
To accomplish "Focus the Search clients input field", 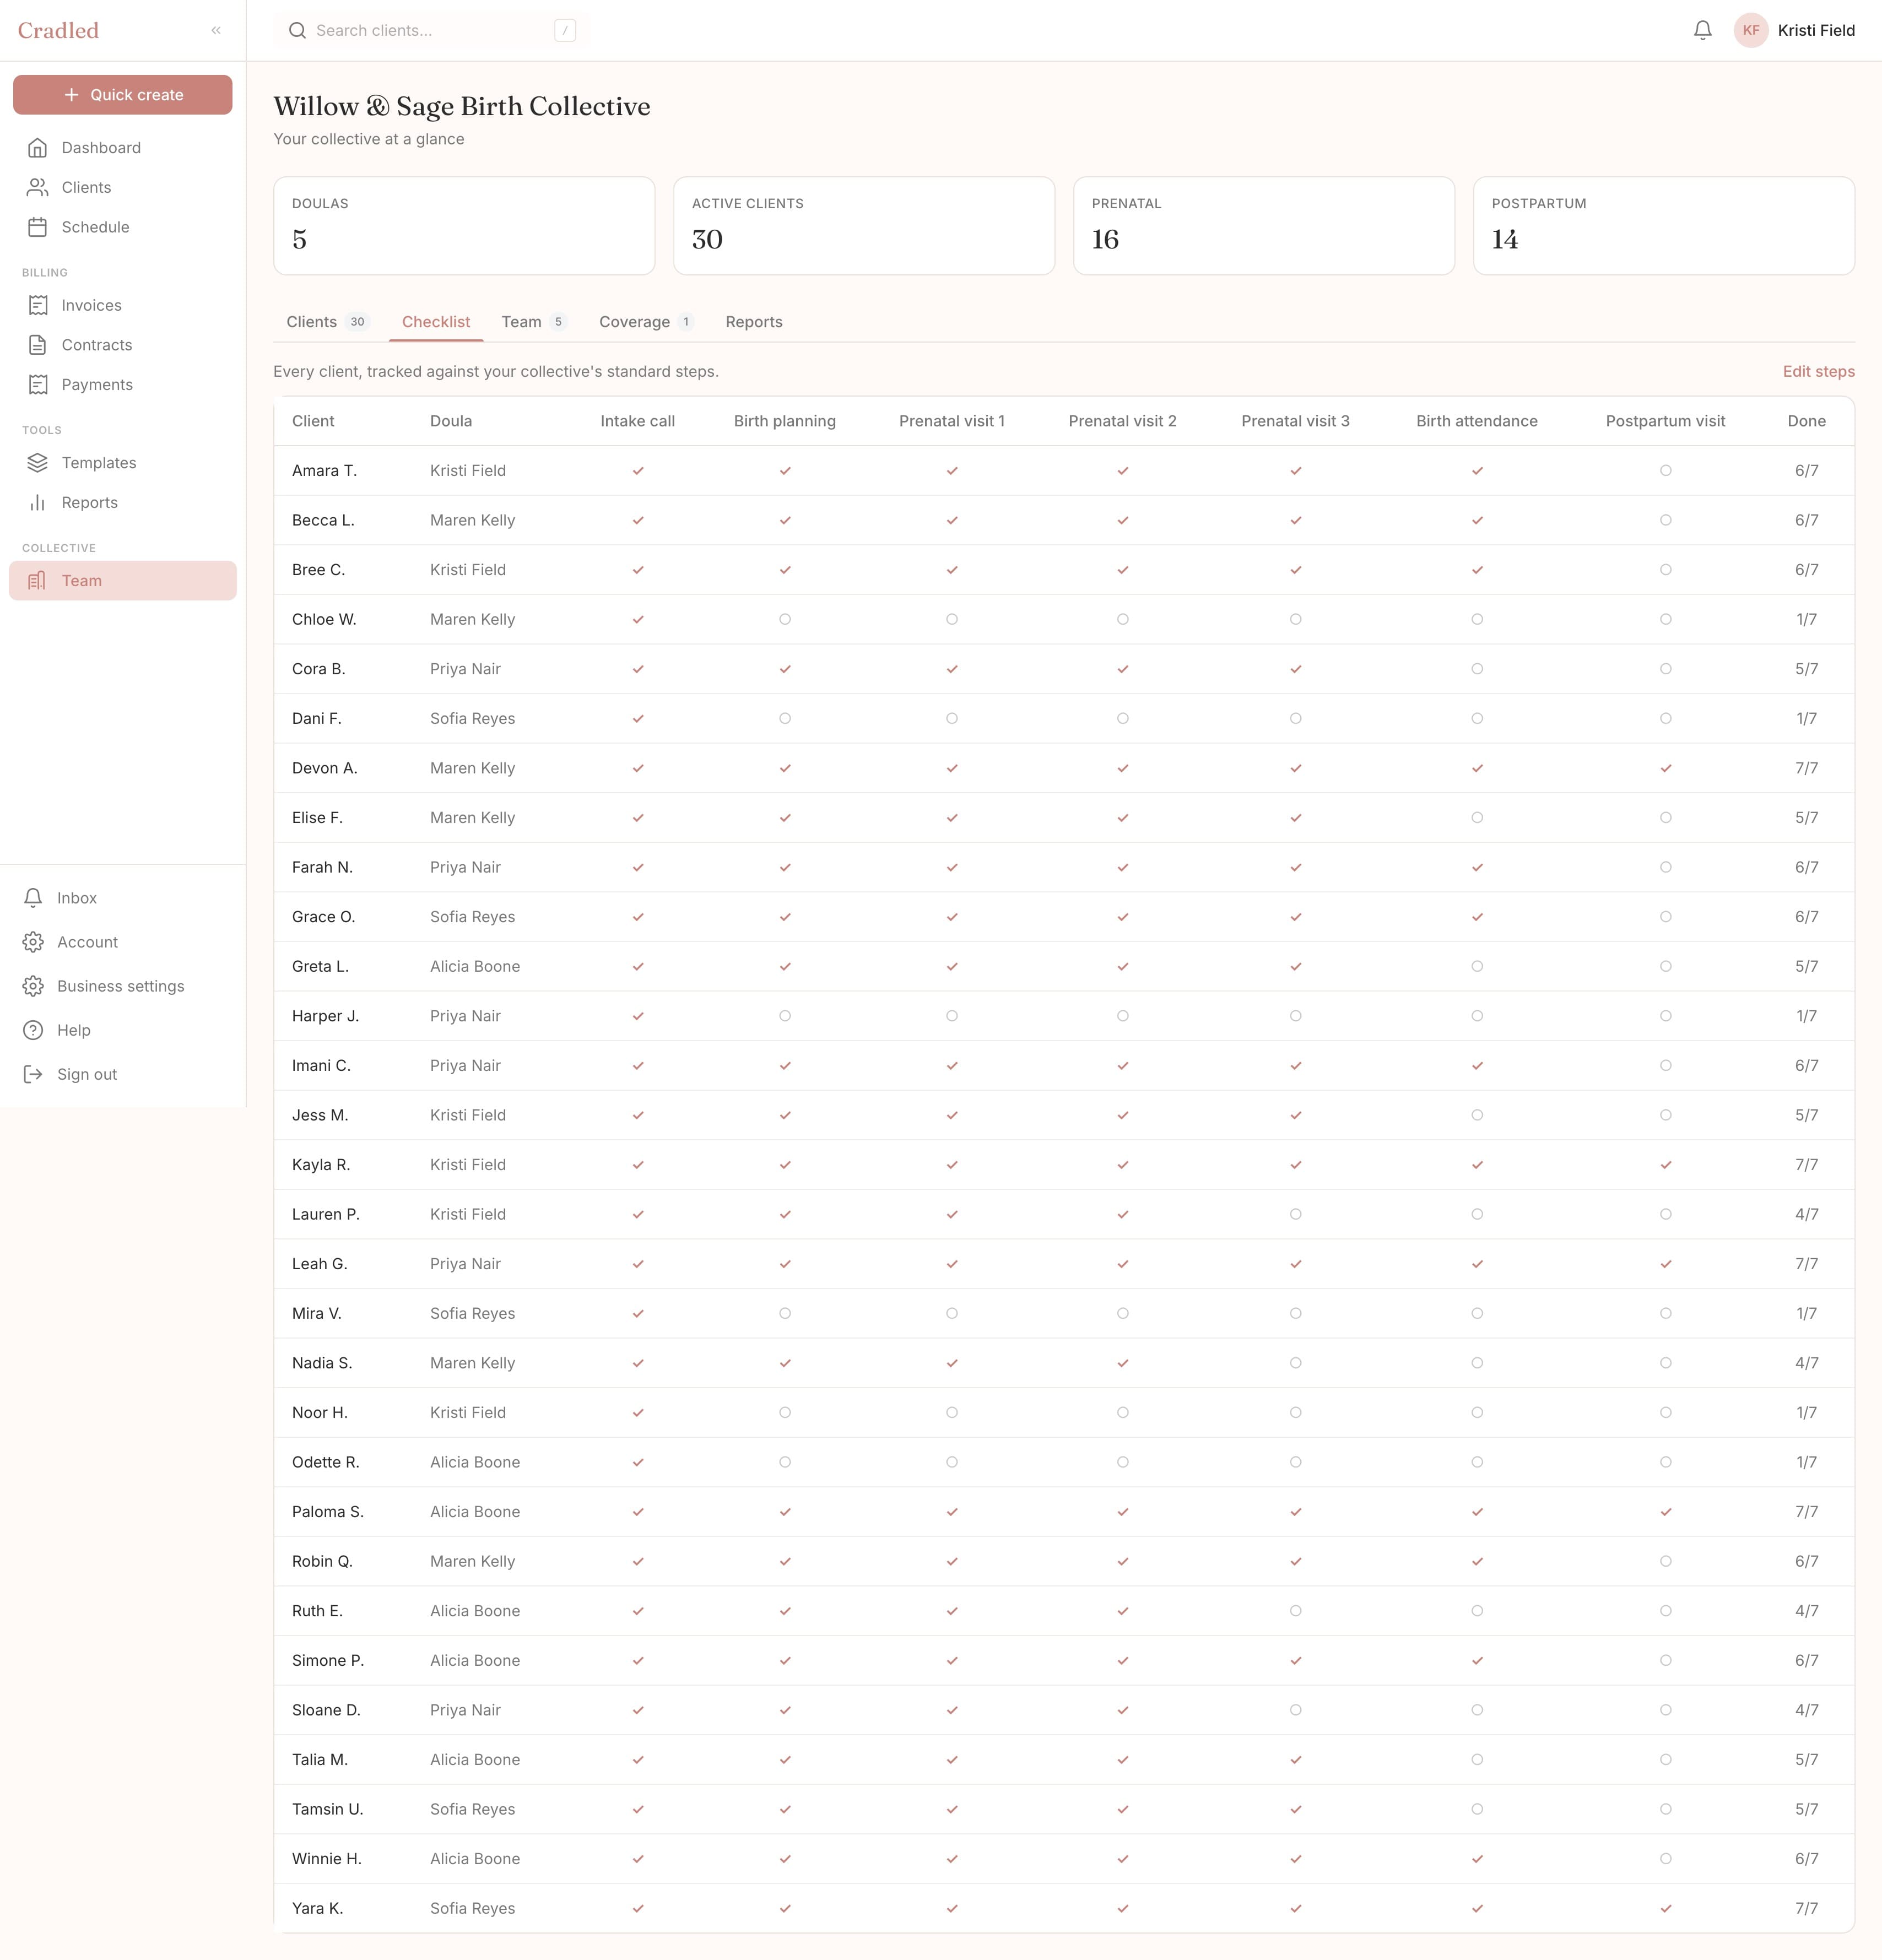I will click(432, 30).
